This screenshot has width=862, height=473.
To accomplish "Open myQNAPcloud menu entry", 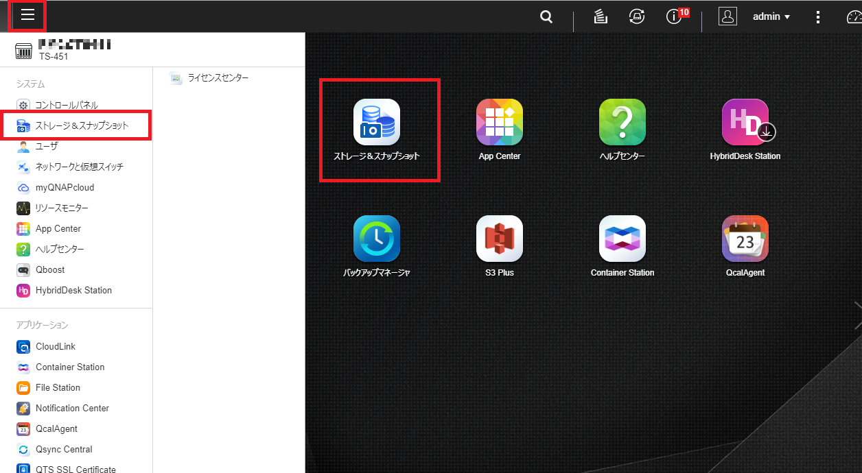I will [x=56, y=188].
